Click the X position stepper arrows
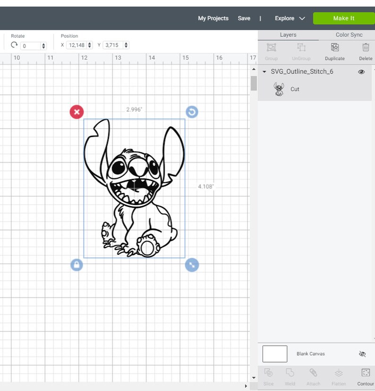Viewport: 375px width, 391px height. tap(90, 45)
